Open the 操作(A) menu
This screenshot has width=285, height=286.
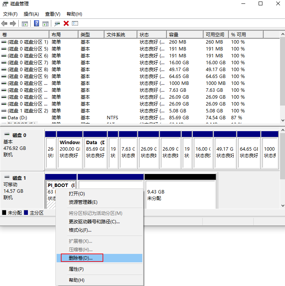click(31, 14)
